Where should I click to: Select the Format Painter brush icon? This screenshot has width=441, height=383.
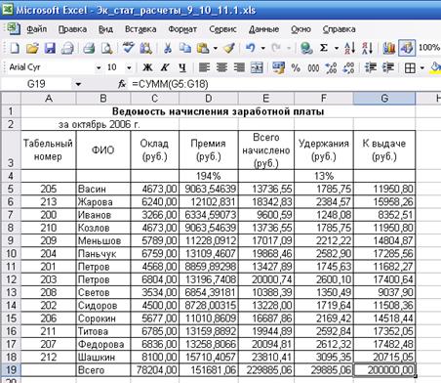pyautogui.click(x=229, y=48)
